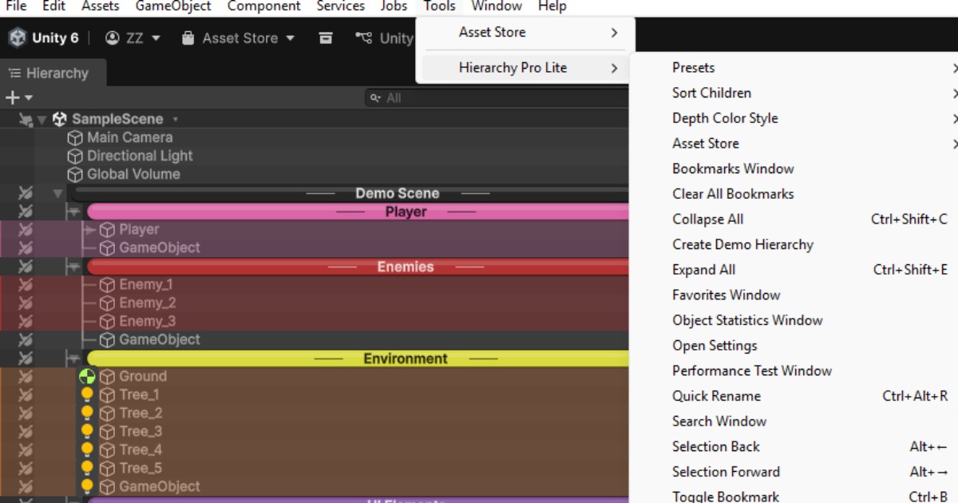Open Hierarchy Pro Lite submenu item
The height and width of the screenshot is (503, 958).
coord(525,68)
